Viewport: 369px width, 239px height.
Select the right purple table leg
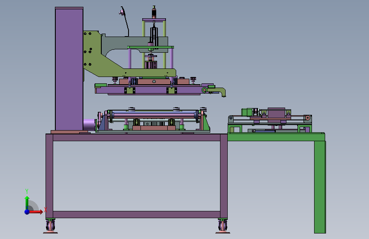pos(224,176)
